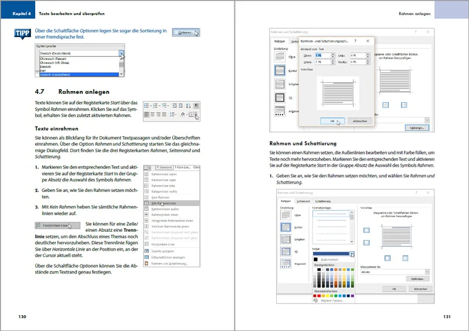Select 'Chinesisch (Taiwan)' in language list
Viewport: 469px width, 331px height.
point(79,59)
